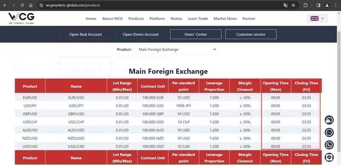The height and width of the screenshot is (165, 341).
Task: Click the 100,000 AUD contract unit cell
Action: 153,130
